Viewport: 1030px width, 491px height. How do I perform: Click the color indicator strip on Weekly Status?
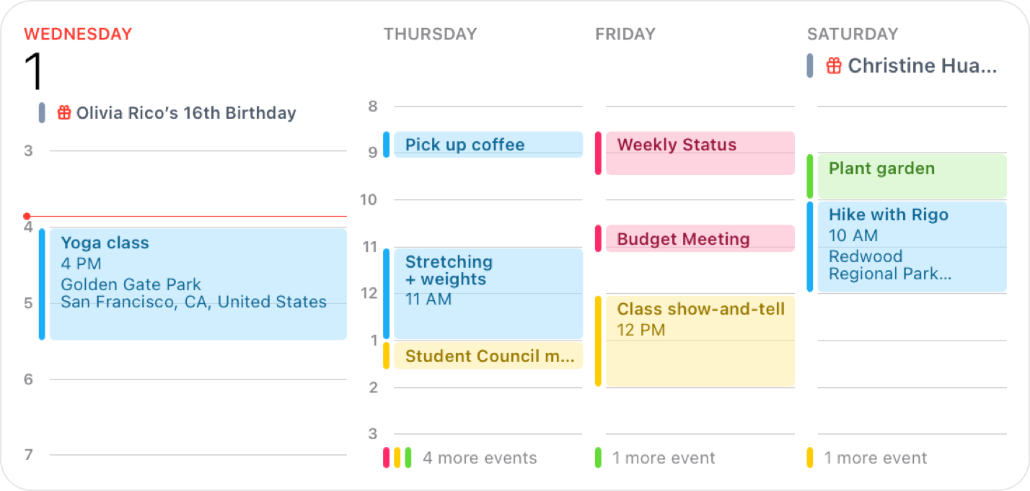[x=597, y=153]
